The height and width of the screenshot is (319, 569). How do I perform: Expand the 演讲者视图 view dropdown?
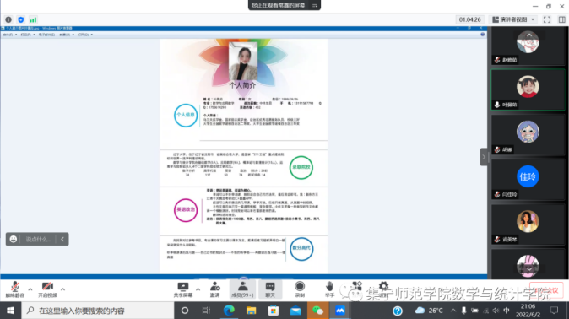click(x=513, y=19)
